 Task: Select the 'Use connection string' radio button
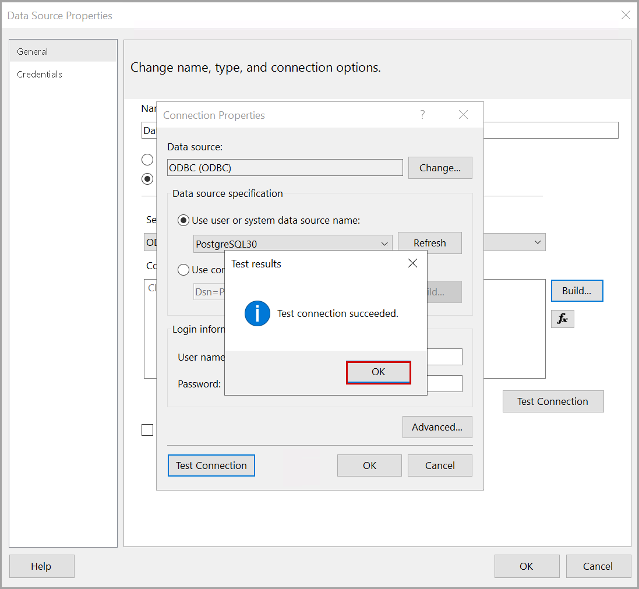(183, 270)
